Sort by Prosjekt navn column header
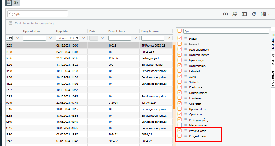Image resolution: width=275 pixels, height=146 pixels. (x=150, y=31)
